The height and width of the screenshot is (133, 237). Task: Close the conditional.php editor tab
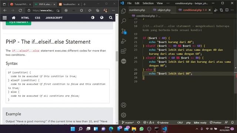[210, 10]
